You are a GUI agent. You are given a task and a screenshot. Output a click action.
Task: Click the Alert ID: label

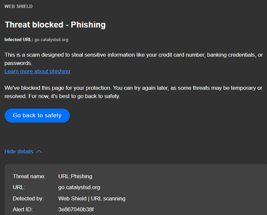pos(23,210)
